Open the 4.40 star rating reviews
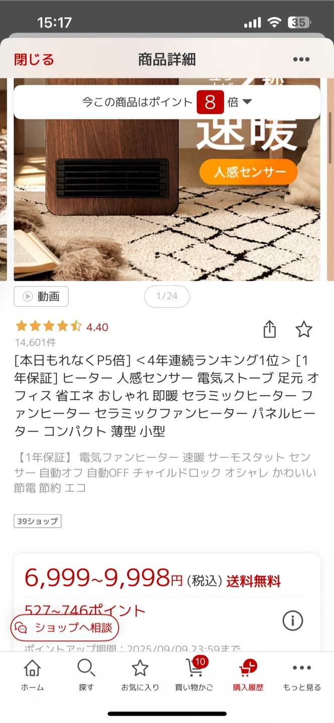The image size is (334, 723). 62,327
